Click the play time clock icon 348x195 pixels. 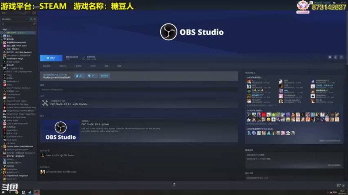tap(84, 58)
